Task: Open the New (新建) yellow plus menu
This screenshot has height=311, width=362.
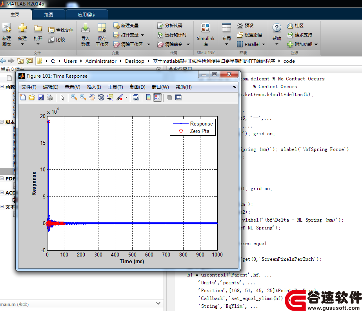Action: pos(22,28)
